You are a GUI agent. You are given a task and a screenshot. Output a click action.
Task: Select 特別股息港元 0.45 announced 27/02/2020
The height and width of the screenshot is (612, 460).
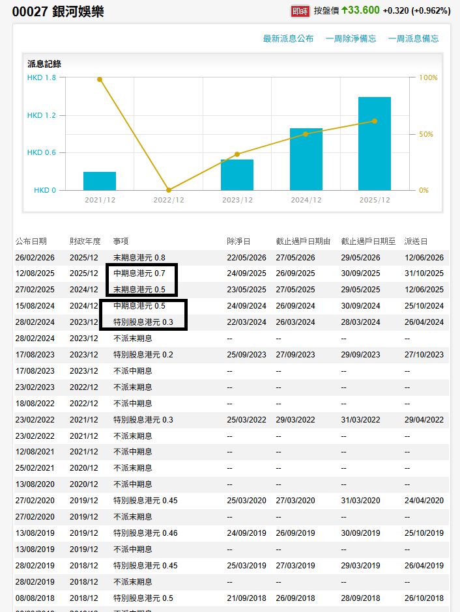145,501
